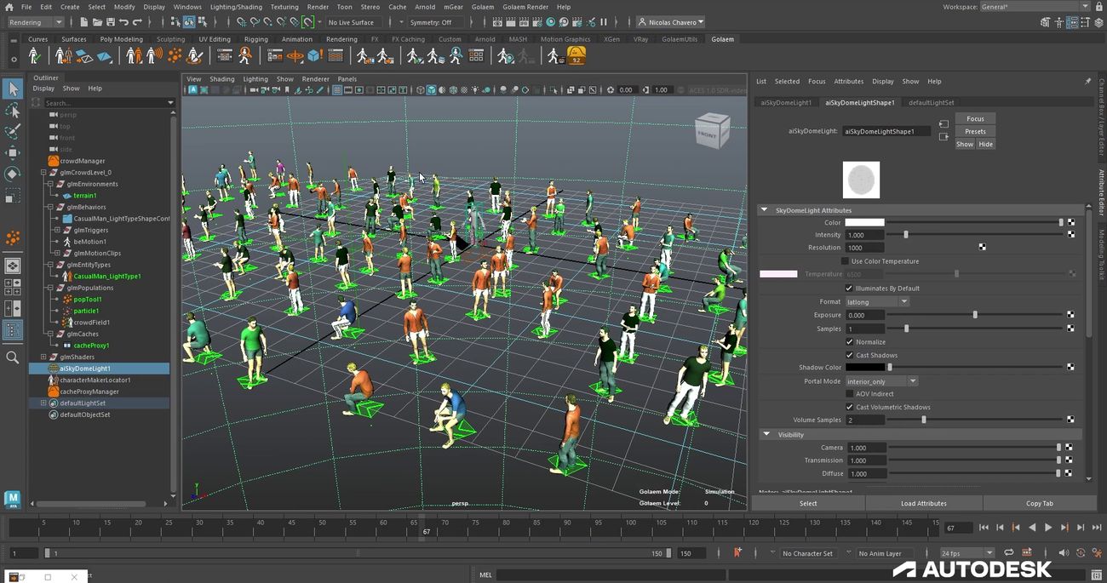Enable the AOV Indirect checkbox
Screen dimensions: 1107x583
click(849, 394)
